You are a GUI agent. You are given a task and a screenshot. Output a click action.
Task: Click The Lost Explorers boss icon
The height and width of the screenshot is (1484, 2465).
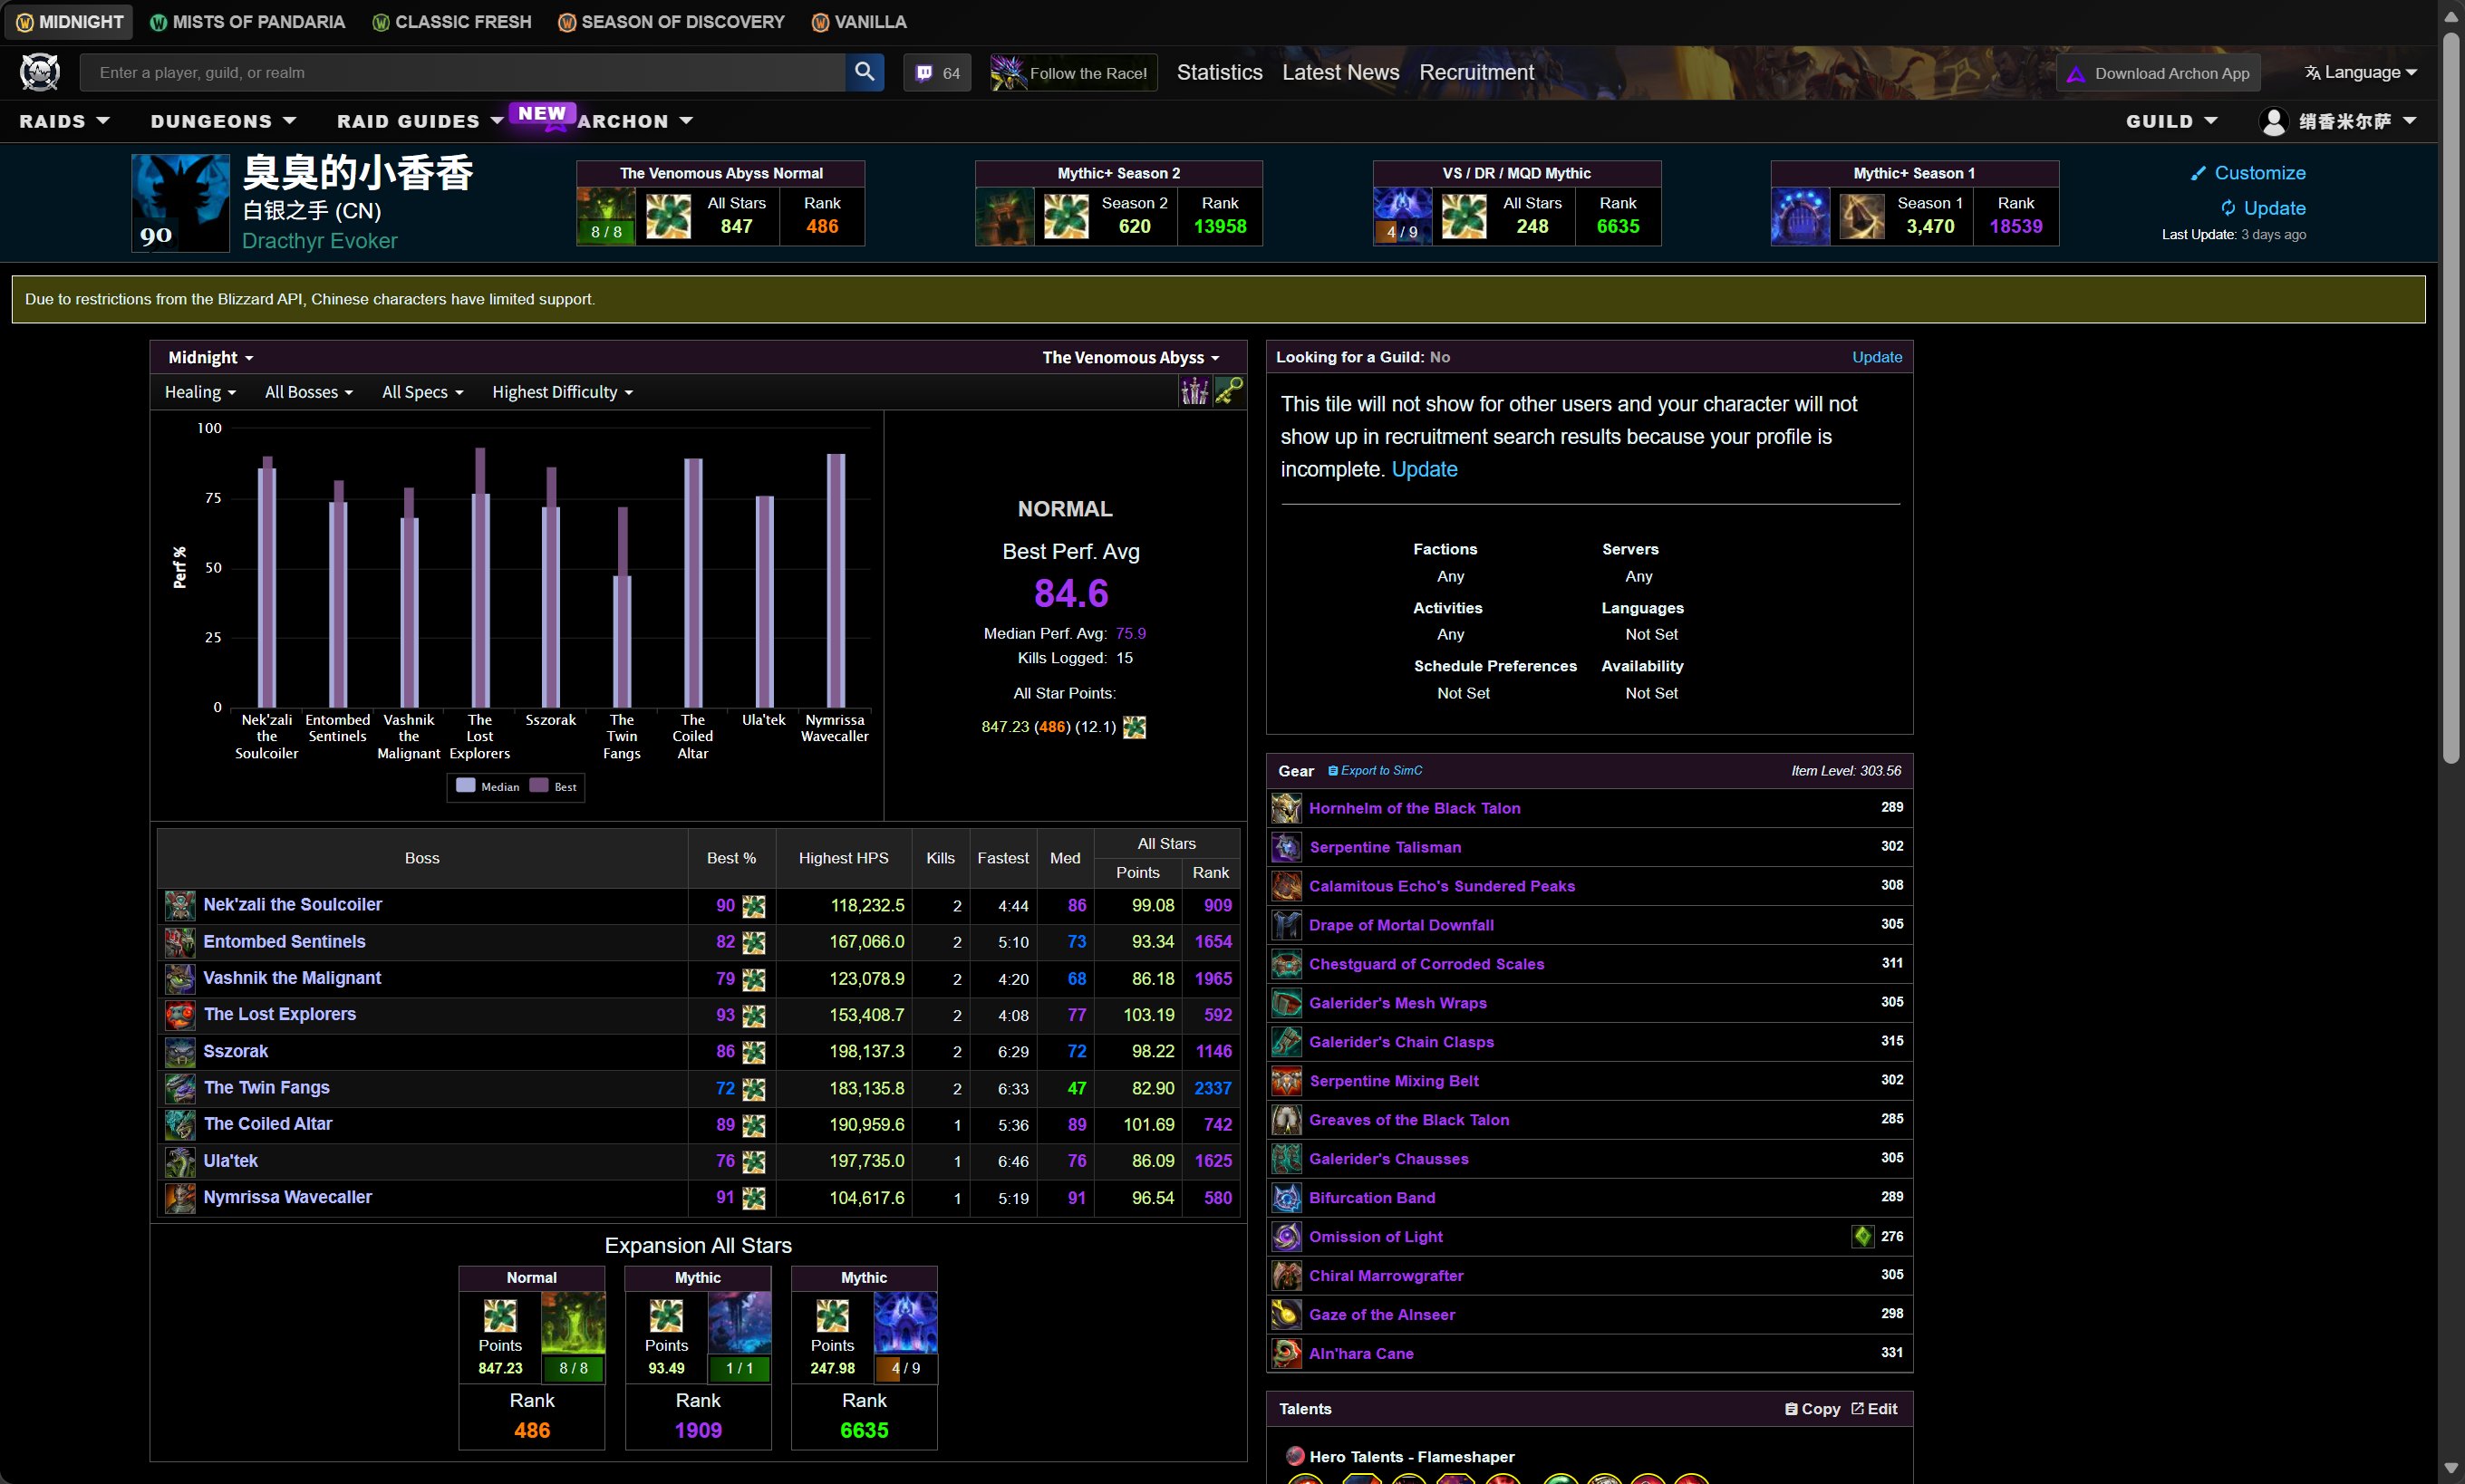tap(180, 1015)
